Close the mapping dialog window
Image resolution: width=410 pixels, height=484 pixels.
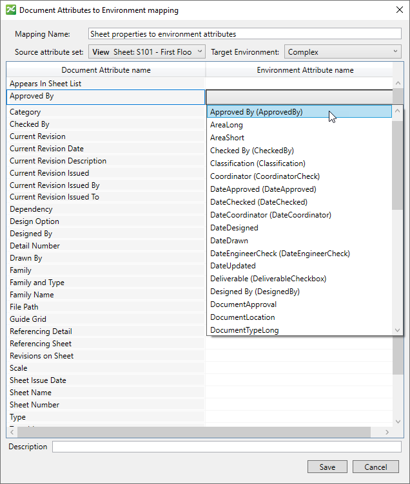coord(400,10)
